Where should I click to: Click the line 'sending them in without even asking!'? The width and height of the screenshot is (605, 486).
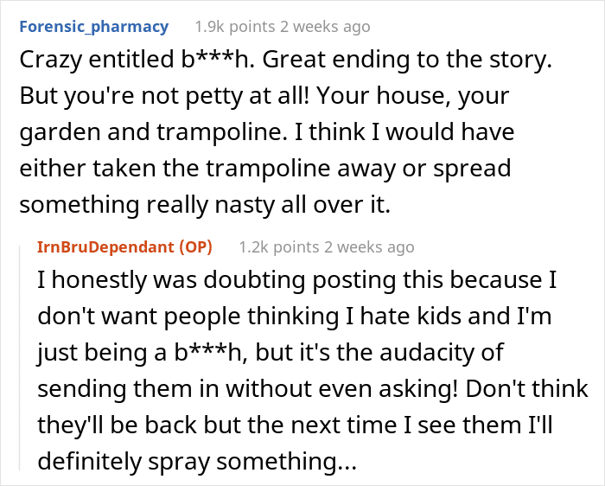[313, 389]
